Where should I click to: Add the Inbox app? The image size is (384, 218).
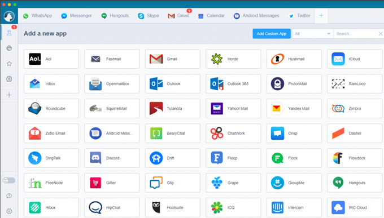click(x=51, y=83)
